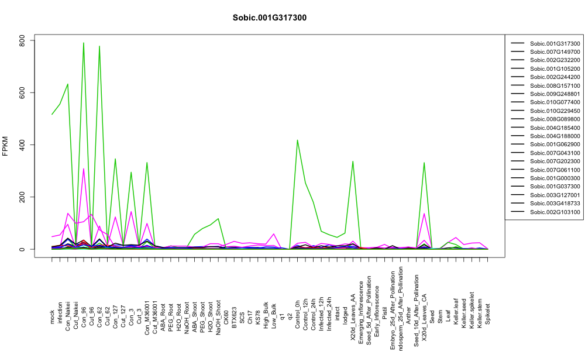
Task: Click the green peak above Con_96
Action: click(84, 43)
